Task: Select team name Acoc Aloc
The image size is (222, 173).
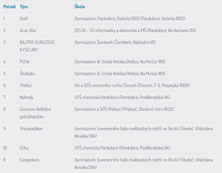Action: [28, 30]
